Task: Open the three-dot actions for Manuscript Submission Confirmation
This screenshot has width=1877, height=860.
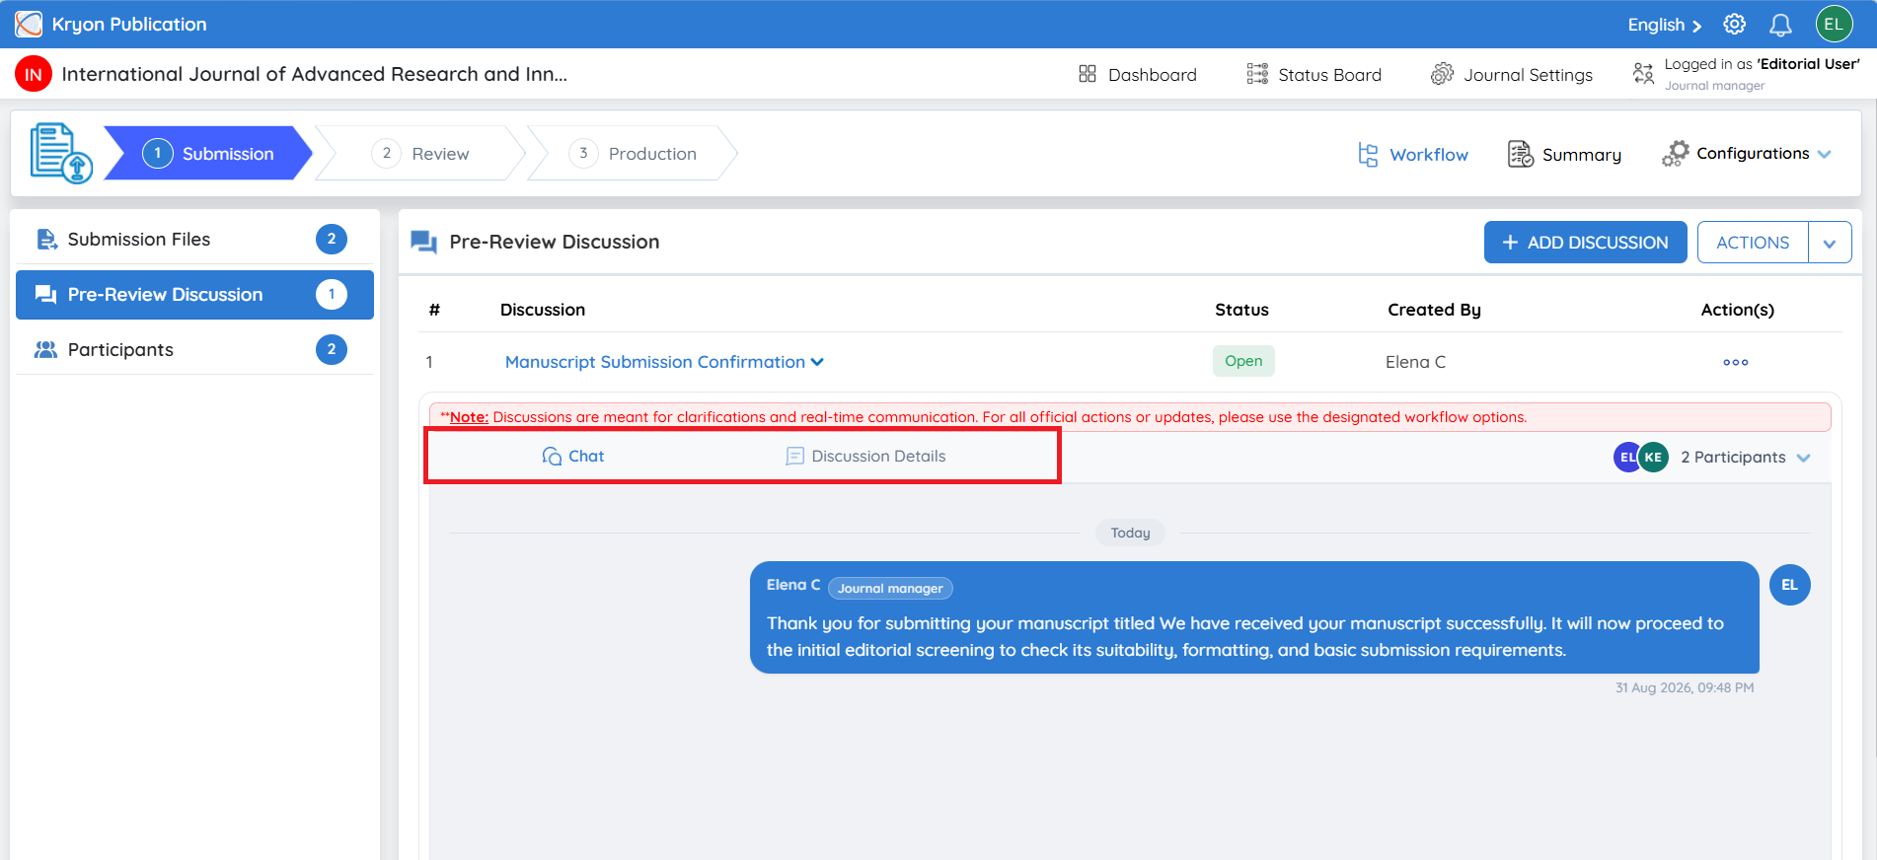Action: click(x=1736, y=362)
